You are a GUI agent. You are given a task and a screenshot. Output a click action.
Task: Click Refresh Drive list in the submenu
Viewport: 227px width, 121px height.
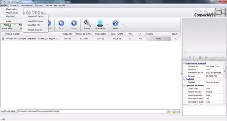[x=35, y=30]
